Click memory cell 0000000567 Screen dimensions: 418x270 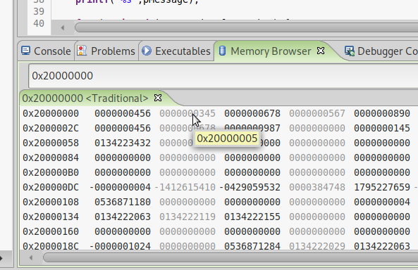click(317, 114)
